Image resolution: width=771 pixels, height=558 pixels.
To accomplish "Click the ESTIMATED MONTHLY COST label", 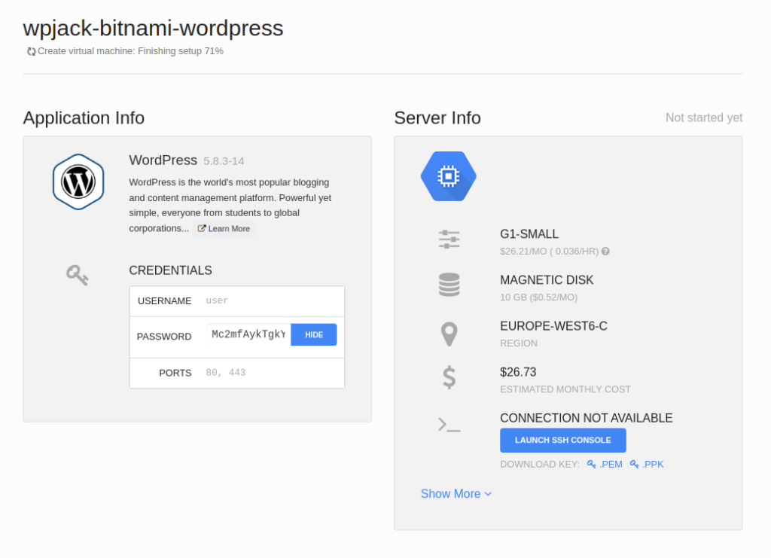I will [565, 389].
